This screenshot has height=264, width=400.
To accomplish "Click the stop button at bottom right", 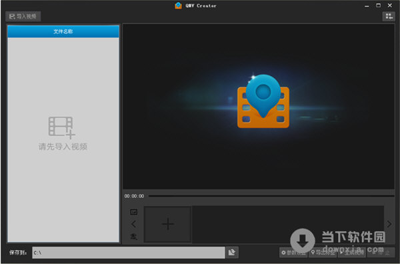I will 381,253.
